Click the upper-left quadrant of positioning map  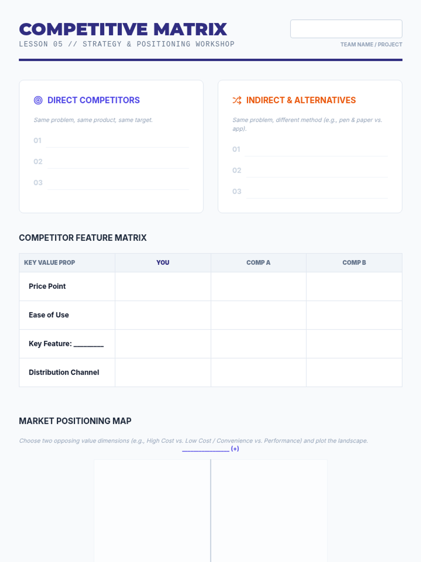(152, 509)
